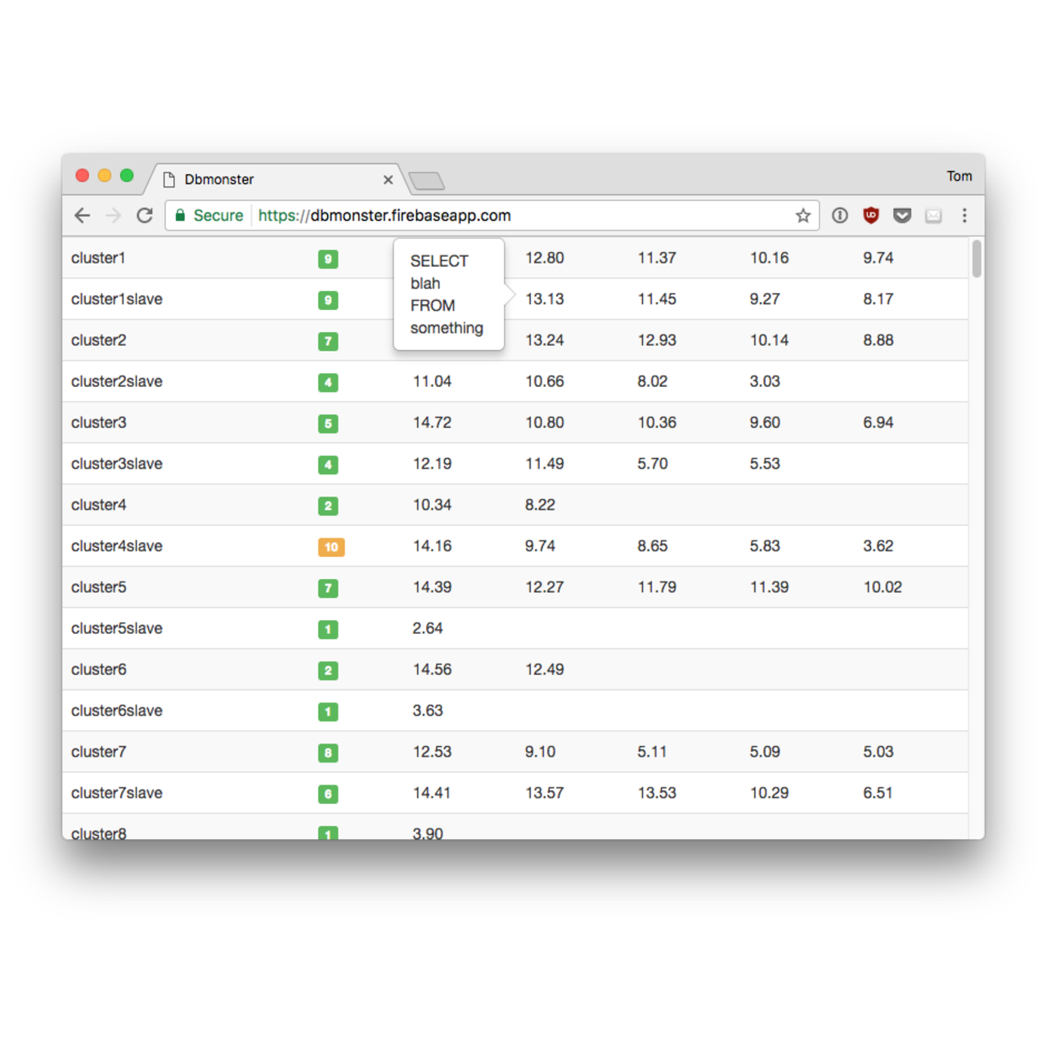
Task: Click the 14.72 value in cluster3 row
Action: [x=432, y=423]
